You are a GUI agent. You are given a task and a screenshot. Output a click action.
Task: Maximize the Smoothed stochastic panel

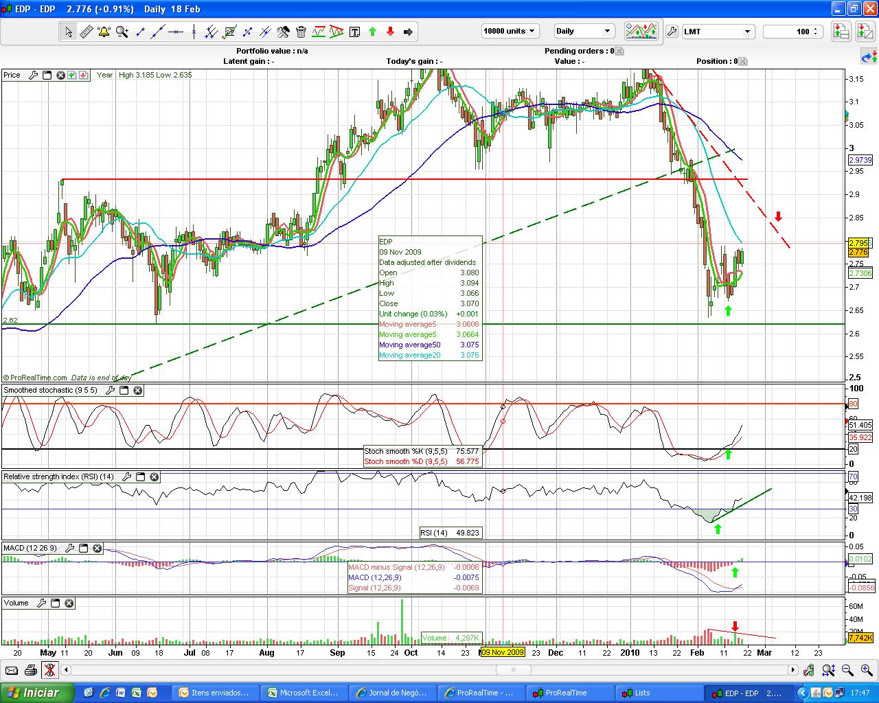tap(124, 391)
